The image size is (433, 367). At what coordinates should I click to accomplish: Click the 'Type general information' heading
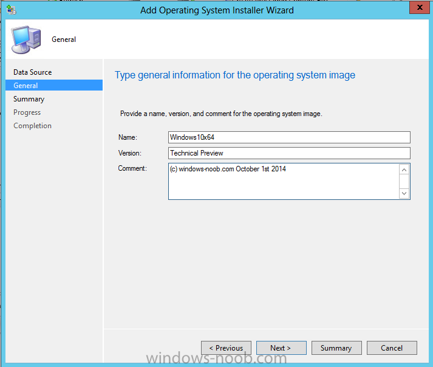click(x=235, y=75)
